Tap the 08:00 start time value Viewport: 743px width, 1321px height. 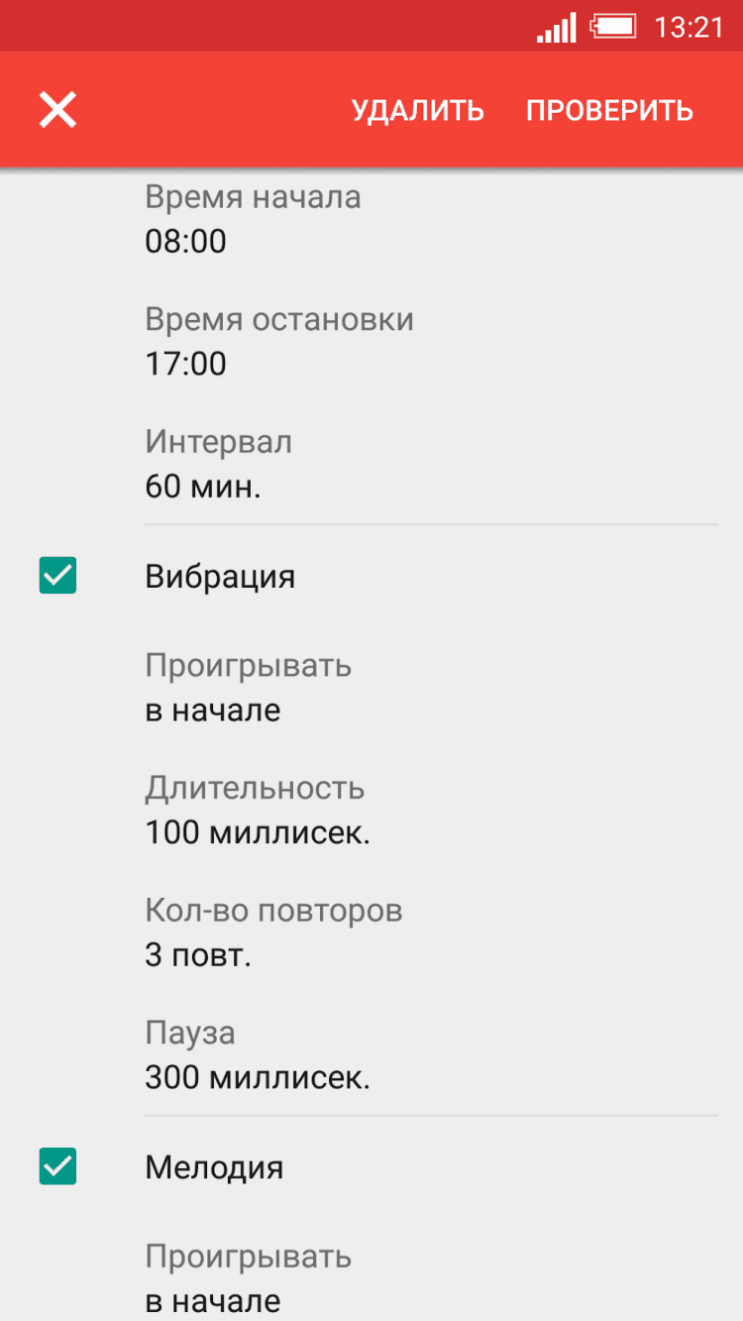[x=185, y=241]
